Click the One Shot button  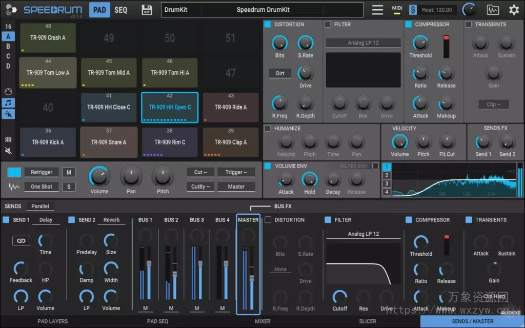[41, 186]
